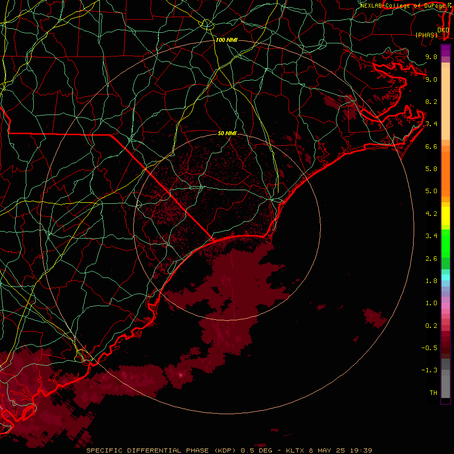Viewport: 454px width, 454px height.
Task: Click the TH label at the scale bottom
Action: click(433, 393)
